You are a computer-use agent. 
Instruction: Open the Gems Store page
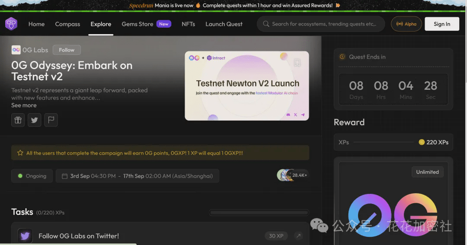[137, 24]
